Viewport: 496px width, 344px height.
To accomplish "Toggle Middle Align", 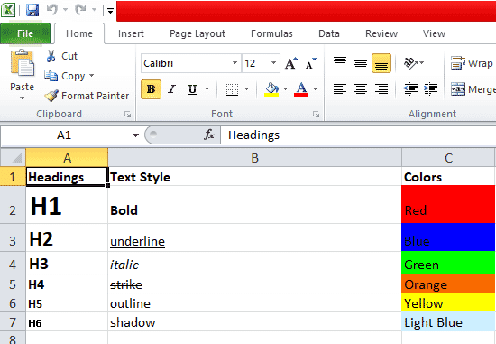I will pos(361,63).
